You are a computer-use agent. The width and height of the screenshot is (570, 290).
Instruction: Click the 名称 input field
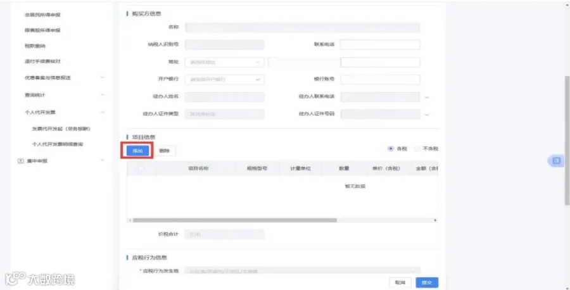click(302, 27)
